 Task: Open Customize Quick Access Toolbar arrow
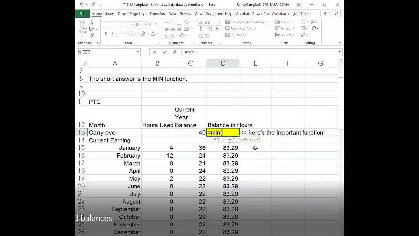coord(100,5)
